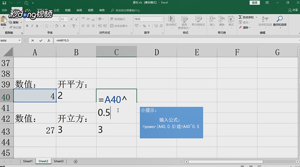Open the number format 常规 dropdown
This screenshot has height=167, width=300.
pyautogui.click(x=162, y=19)
